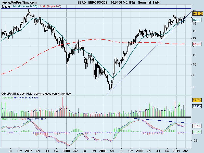
Task: Click the Señal legend label in MACD panel
Action: point(22,119)
